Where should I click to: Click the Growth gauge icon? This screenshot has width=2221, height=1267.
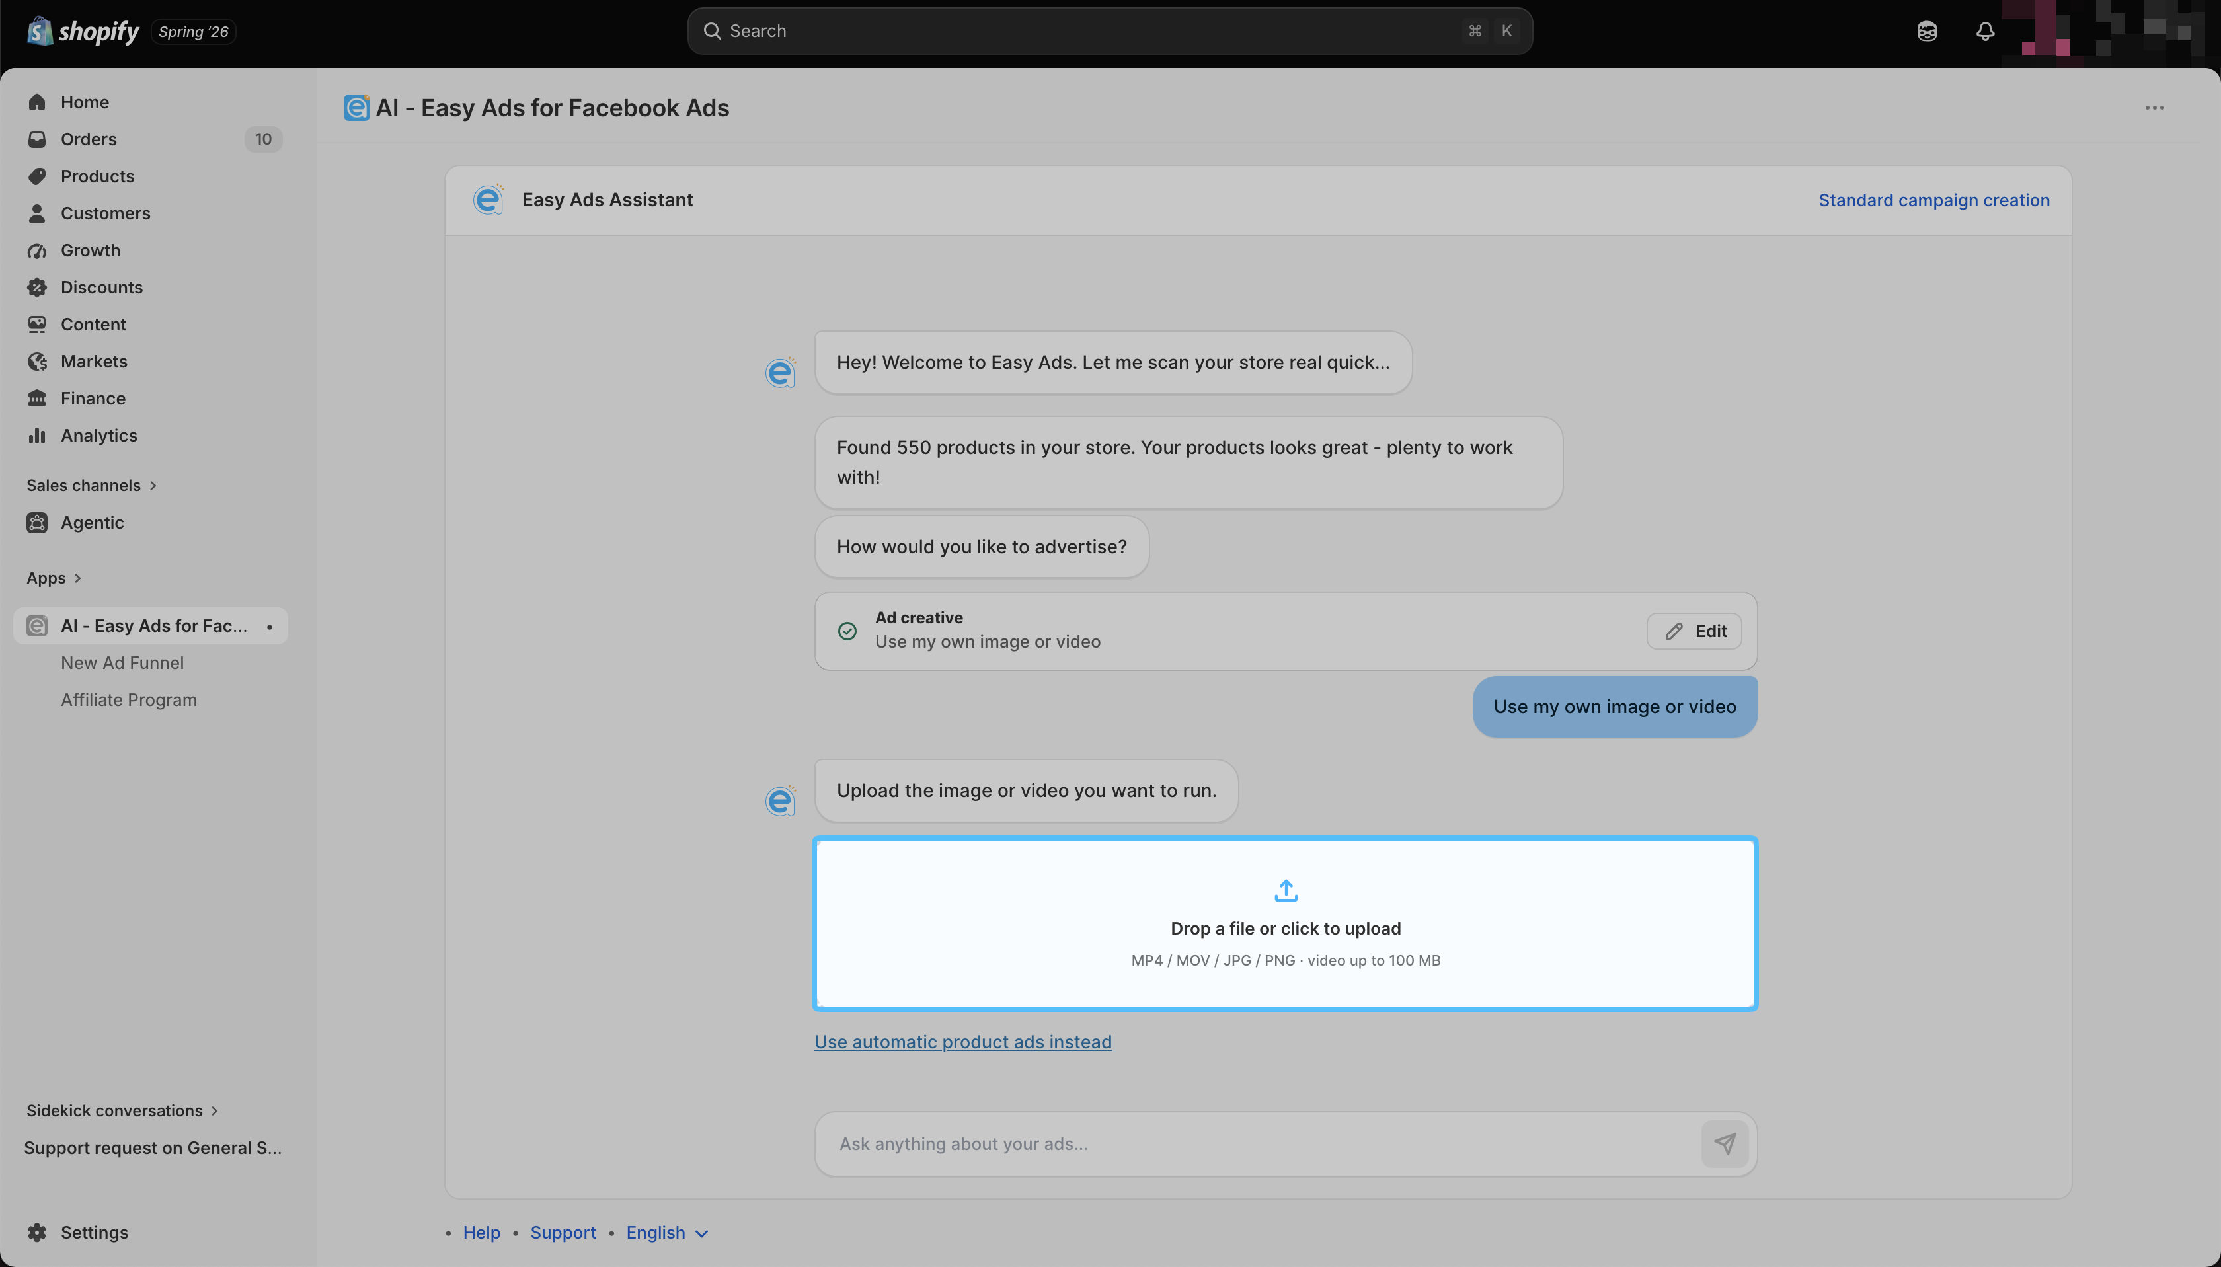point(36,250)
